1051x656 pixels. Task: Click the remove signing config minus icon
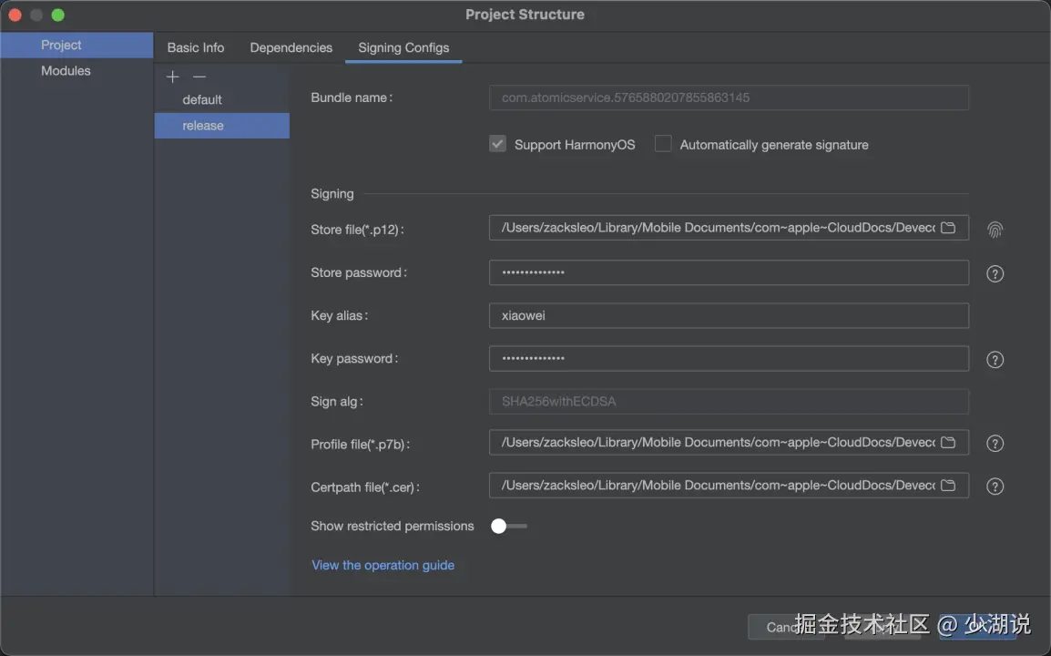[199, 77]
